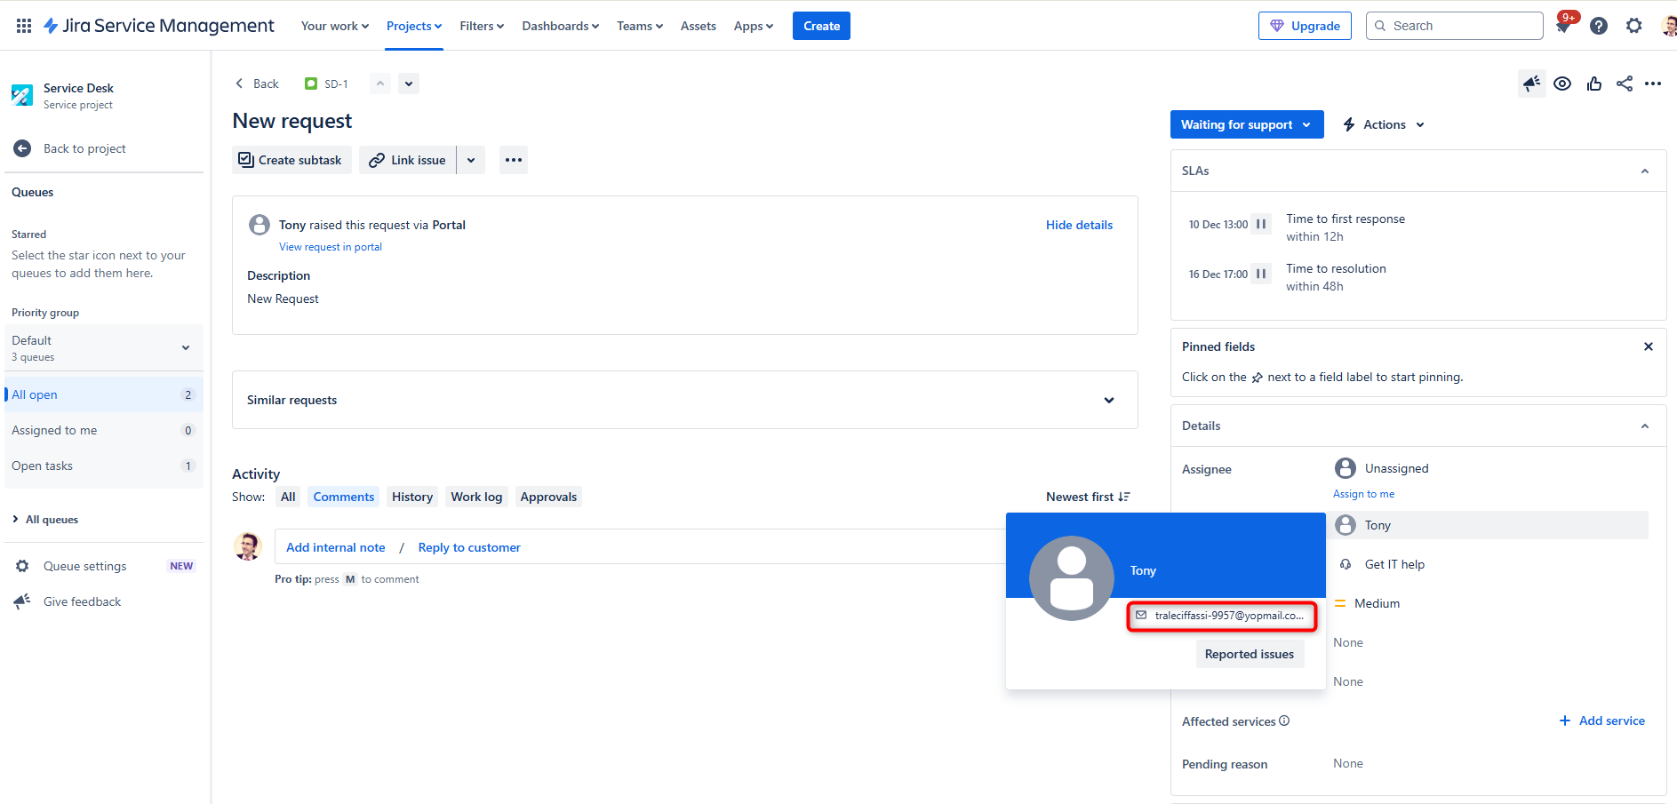Viewport: 1677px width, 804px height.
Task: Click View request in portal
Action: 331,247
